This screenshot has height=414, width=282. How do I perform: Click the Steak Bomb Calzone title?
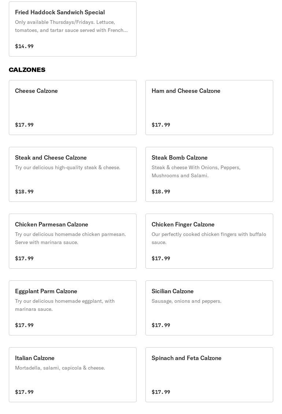click(x=179, y=157)
